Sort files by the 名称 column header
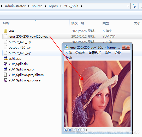142x137 pixels. pos(6,23)
